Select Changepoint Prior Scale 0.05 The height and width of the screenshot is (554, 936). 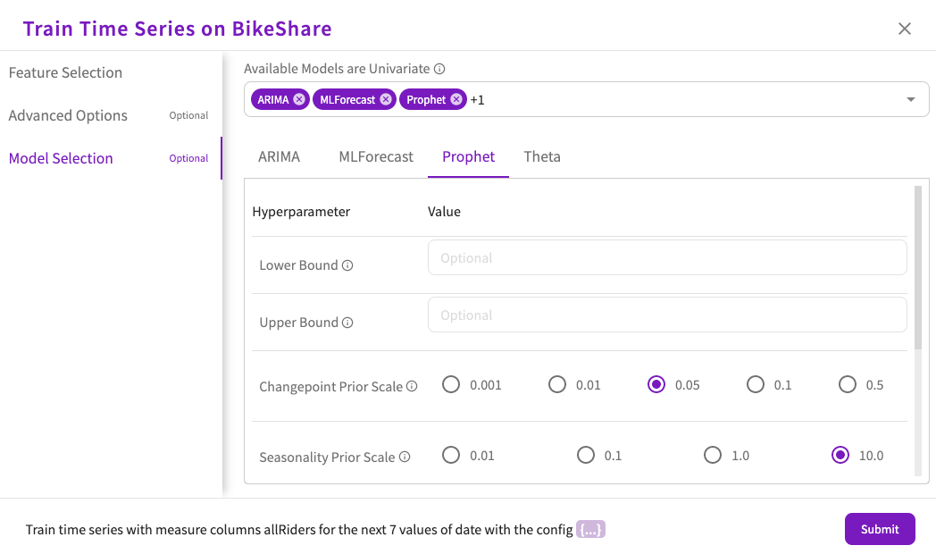[x=656, y=384]
